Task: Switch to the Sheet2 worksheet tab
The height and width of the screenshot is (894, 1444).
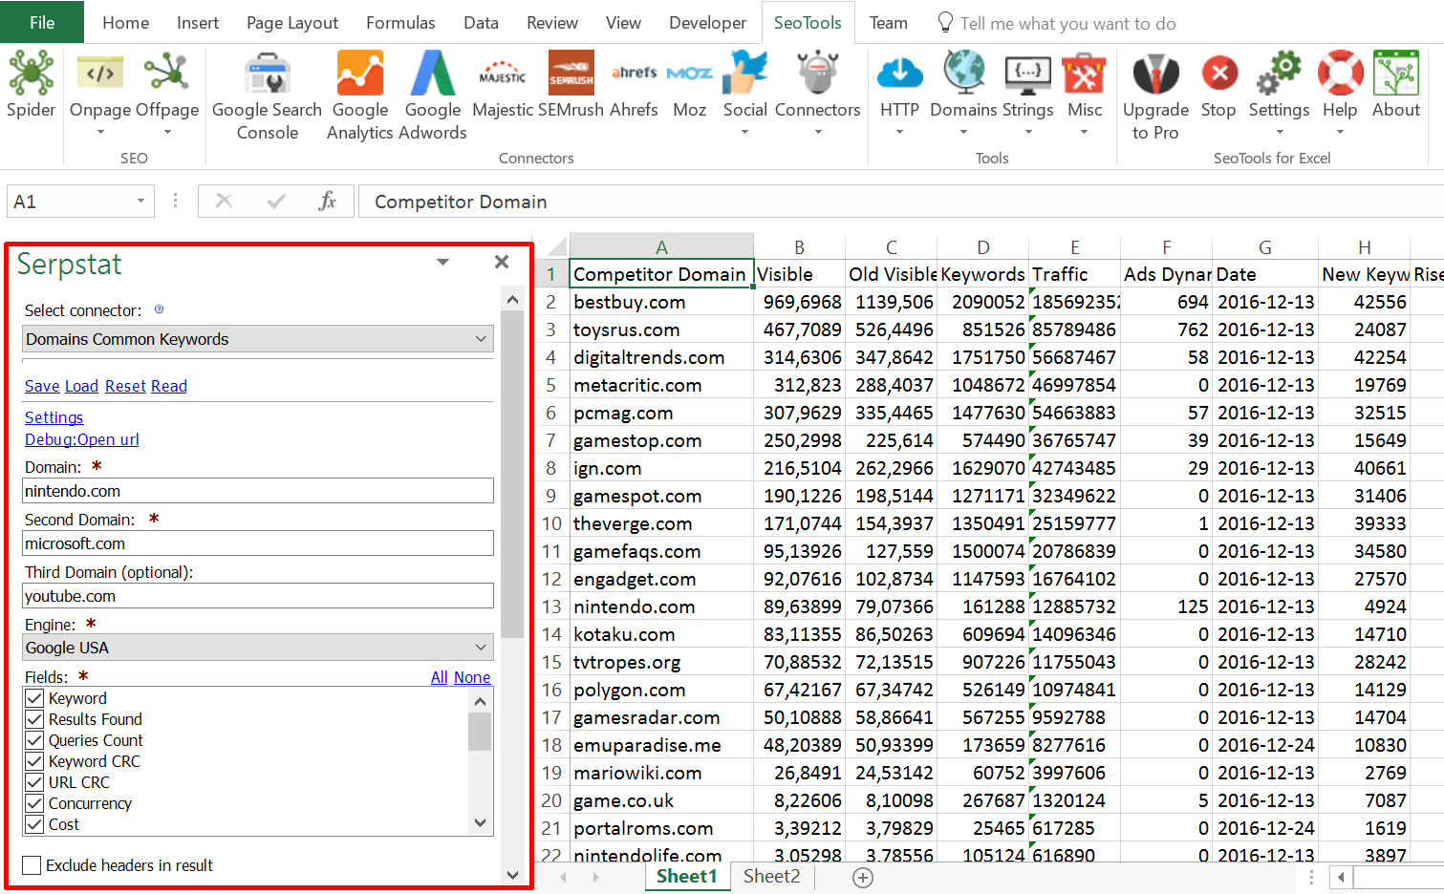Action: point(771,876)
